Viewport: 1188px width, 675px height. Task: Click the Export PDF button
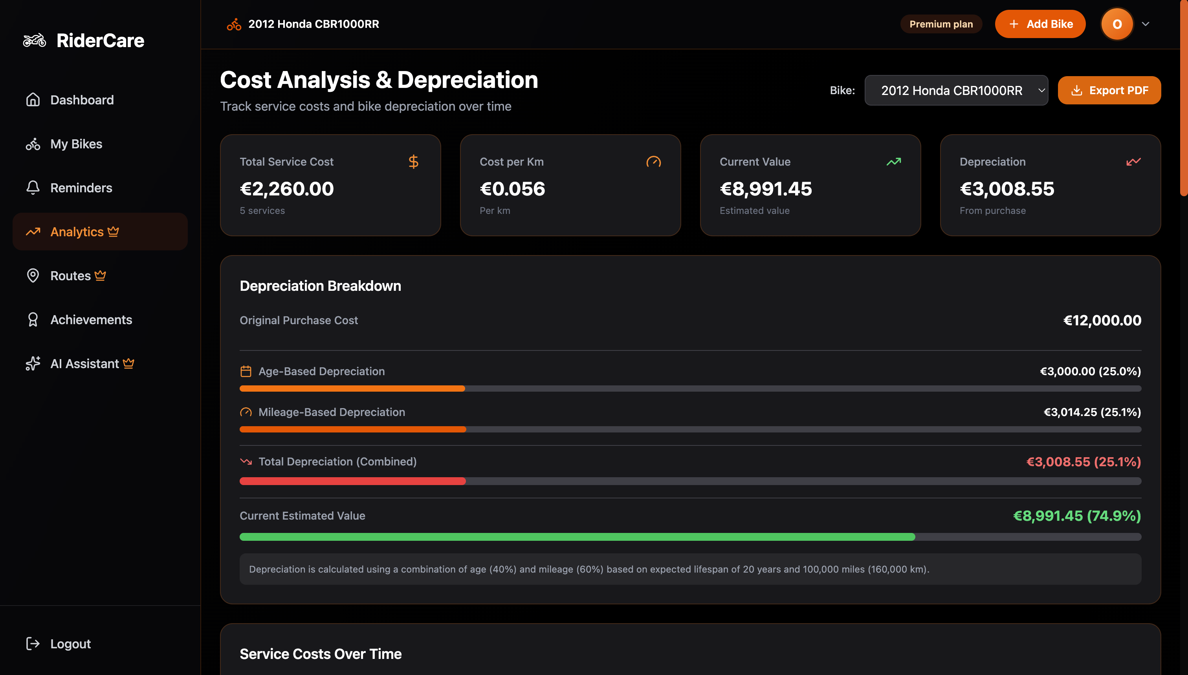[x=1109, y=90]
